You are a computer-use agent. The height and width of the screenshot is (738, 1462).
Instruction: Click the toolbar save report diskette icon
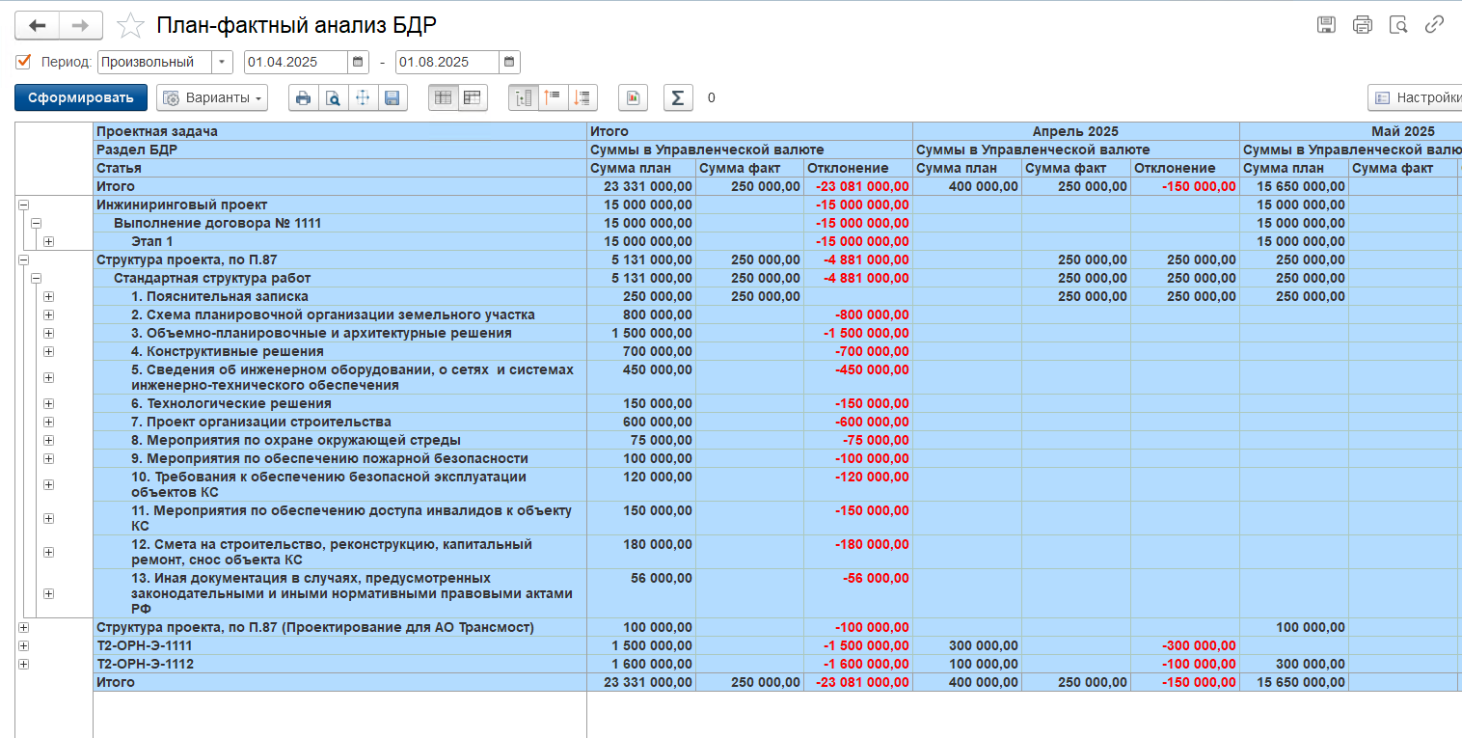393,97
